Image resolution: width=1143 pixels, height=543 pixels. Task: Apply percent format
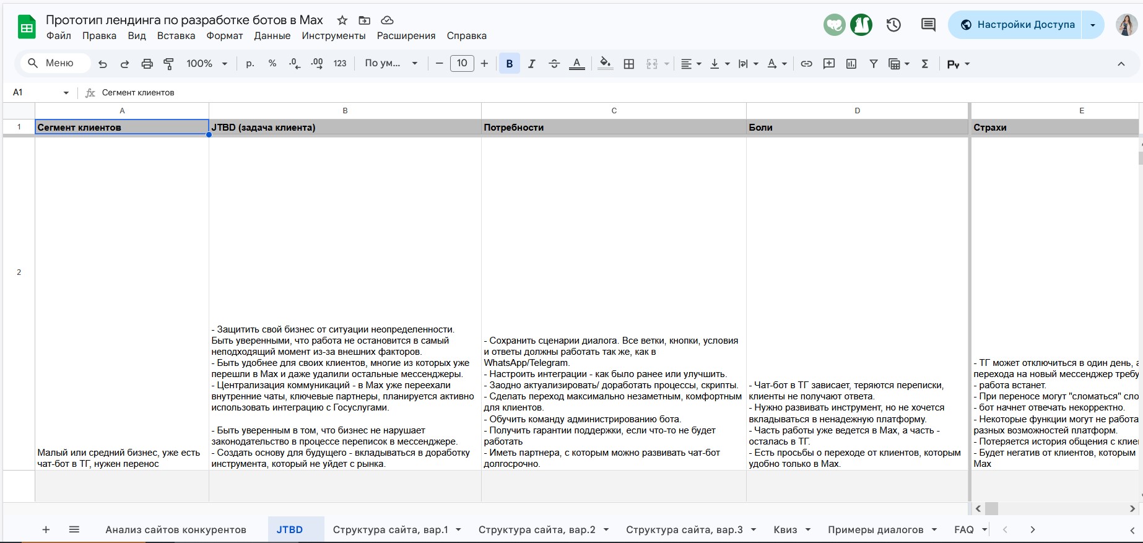272,64
